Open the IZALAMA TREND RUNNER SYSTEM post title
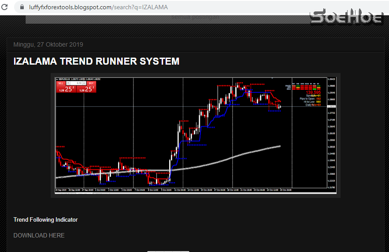This screenshot has height=252, width=389. point(96,61)
